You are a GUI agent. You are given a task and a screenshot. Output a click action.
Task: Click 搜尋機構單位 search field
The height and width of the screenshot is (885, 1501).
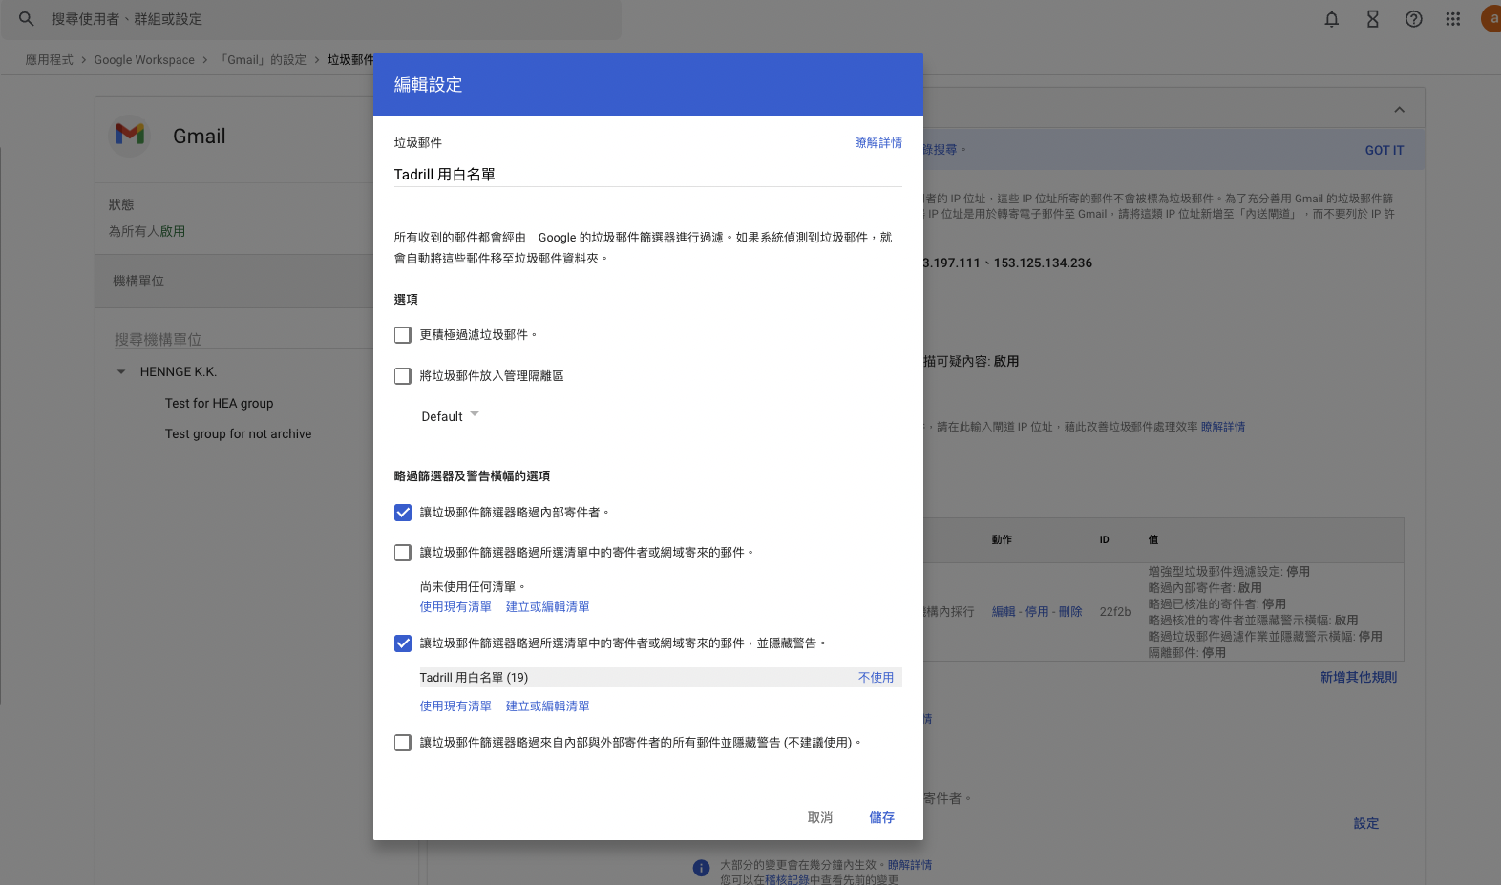pyautogui.click(x=243, y=340)
